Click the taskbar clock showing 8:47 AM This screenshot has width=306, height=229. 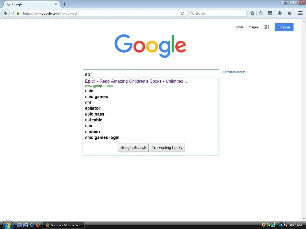click(x=296, y=225)
